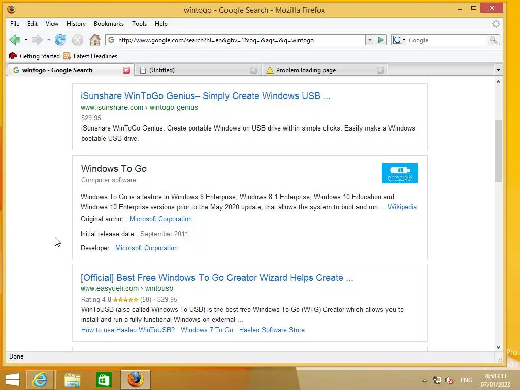
Task: Go to the Home page
Action: click(x=95, y=40)
